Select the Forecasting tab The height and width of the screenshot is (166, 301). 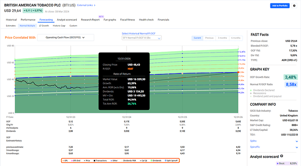pos(46,20)
